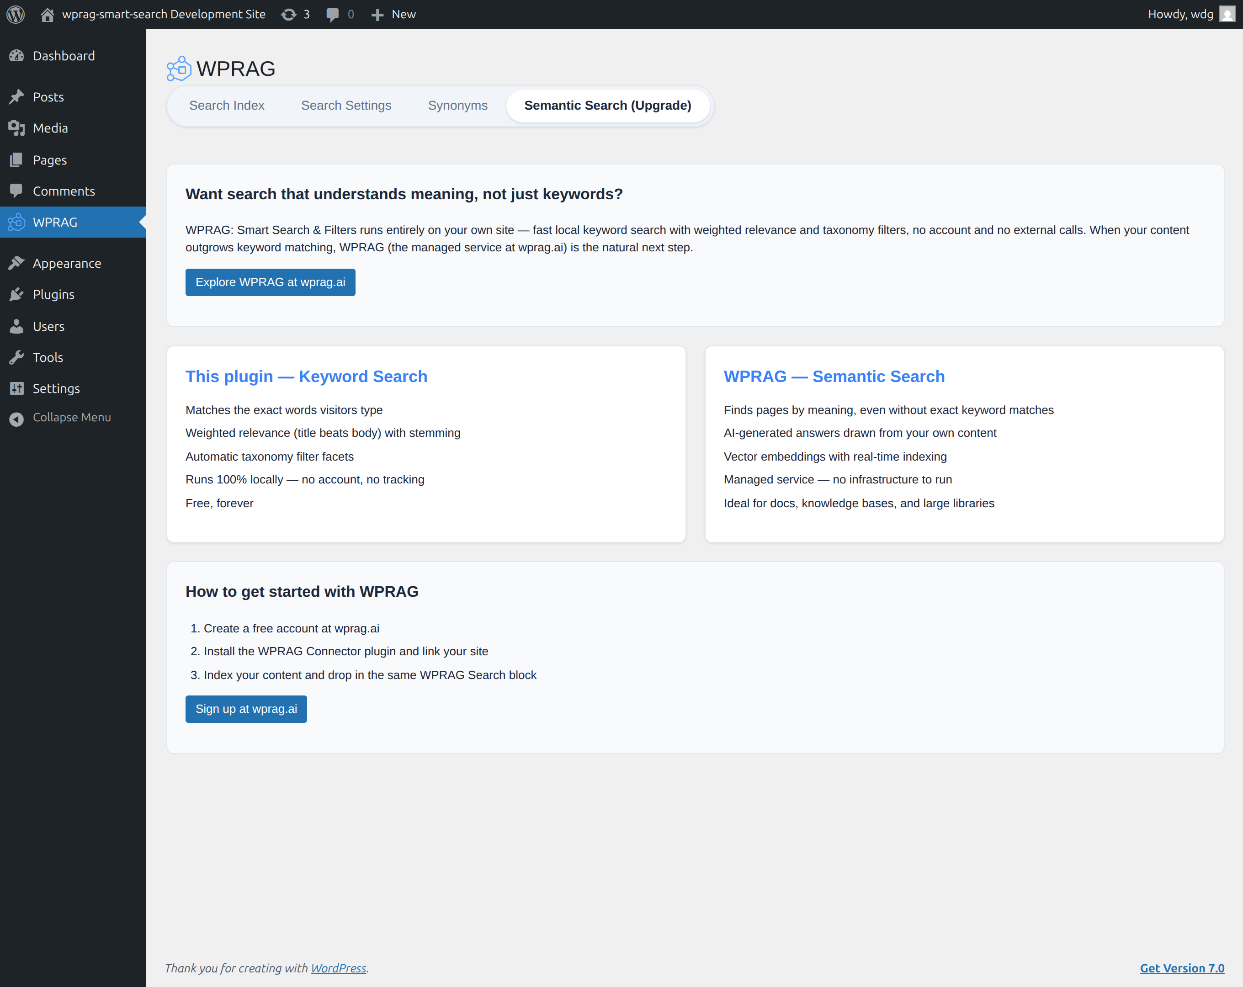
Task: Open Pages in the sidebar
Action: (73, 159)
